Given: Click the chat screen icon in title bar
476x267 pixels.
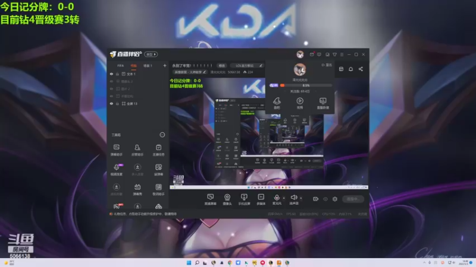Looking at the screenshot, I should pyautogui.click(x=319, y=55).
